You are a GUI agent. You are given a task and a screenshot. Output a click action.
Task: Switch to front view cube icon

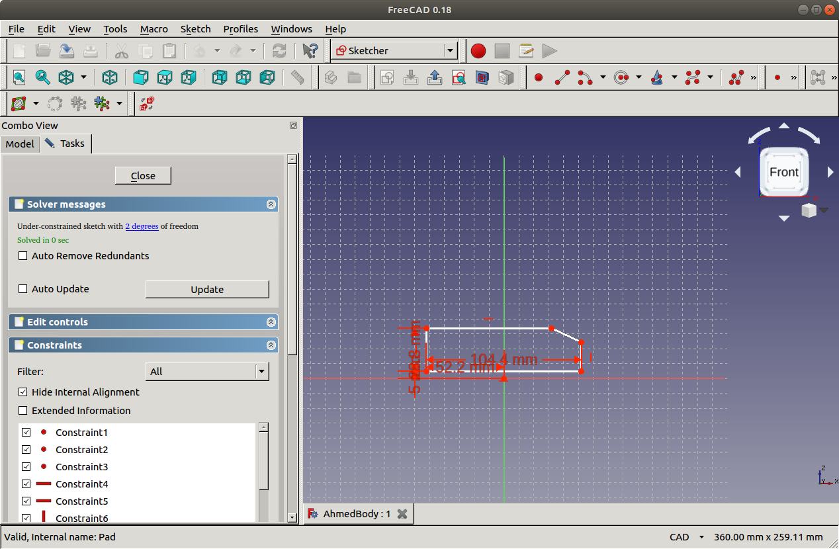tap(140, 77)
